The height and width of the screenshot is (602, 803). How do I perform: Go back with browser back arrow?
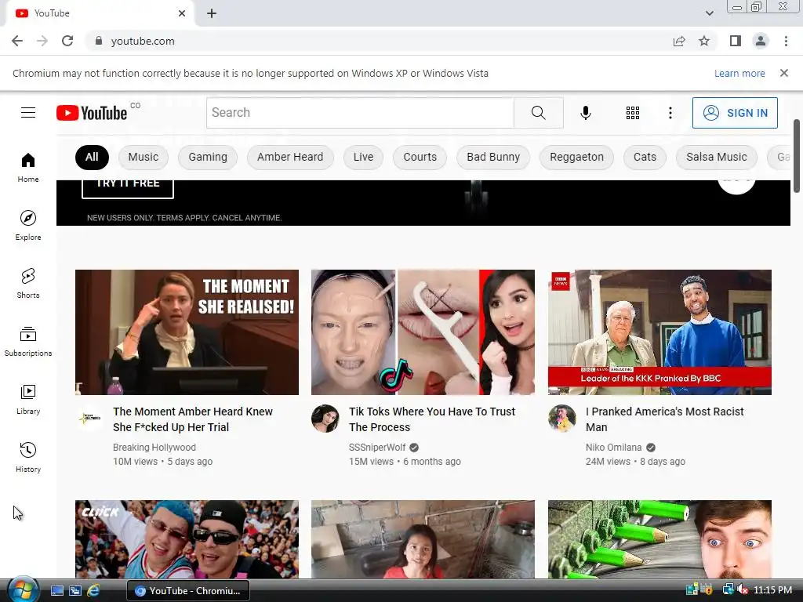(17, 41)
